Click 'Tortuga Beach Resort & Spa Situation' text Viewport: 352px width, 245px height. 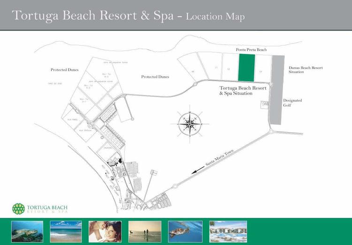coord(243,90)
